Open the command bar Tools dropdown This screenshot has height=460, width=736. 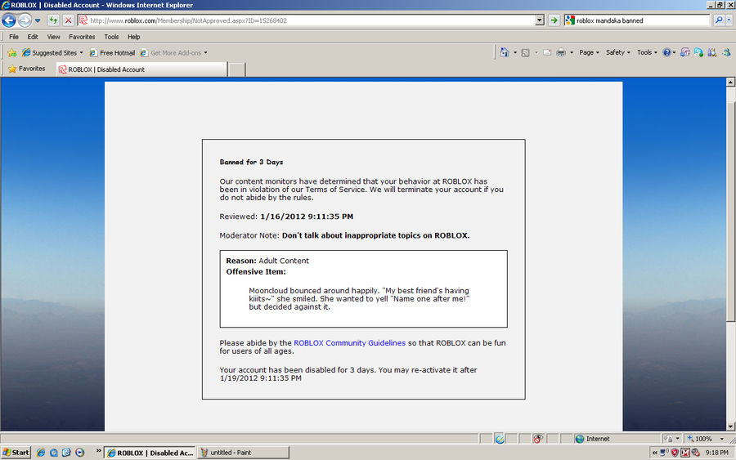[647, 52]
